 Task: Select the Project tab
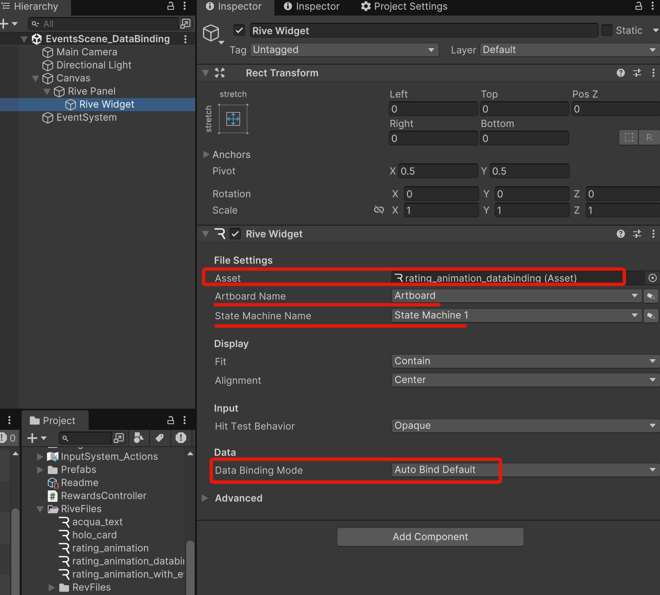[53, 421]
